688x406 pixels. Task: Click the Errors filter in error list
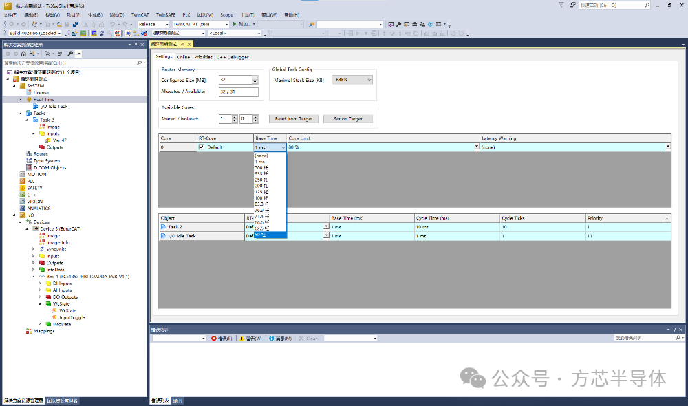click(222, 339)
